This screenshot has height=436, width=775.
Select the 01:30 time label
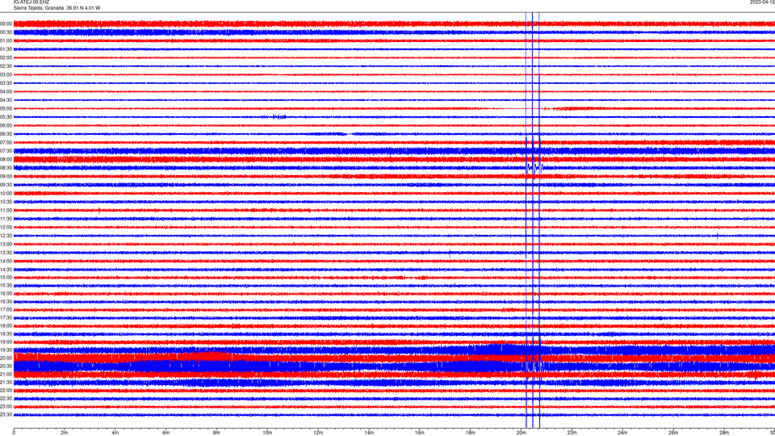pyautogui.click(x=6, y=49)
